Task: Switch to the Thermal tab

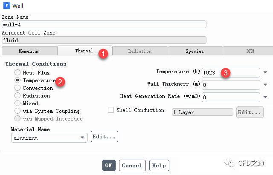Action: 84,51
